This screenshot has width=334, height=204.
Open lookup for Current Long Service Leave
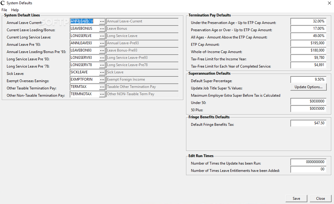pos(102,36)
